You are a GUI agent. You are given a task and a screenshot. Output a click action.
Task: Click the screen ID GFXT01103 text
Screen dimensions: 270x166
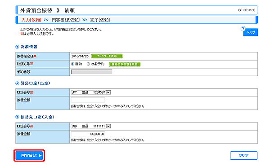point(247,10)
